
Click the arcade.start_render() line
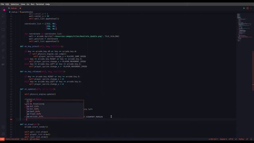click(36, 127)
